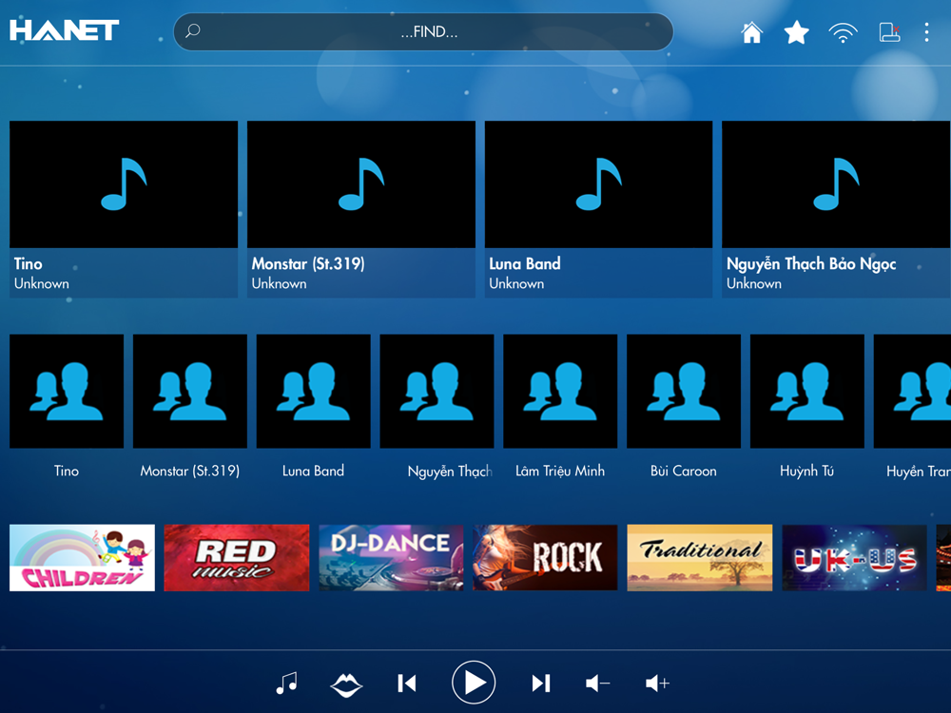951x713 pixels.
Task: Select the Lâm Triệu Minh artist avatar
Action: pyautogui.click(x=560, y=391)
